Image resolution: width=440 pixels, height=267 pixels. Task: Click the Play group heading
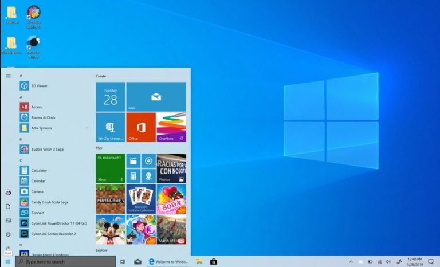click(x=99, y=148)
